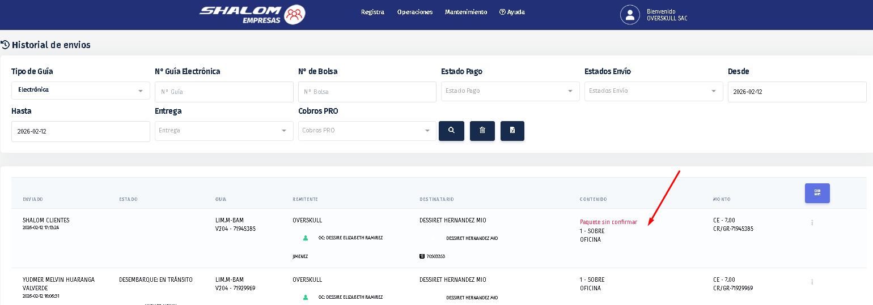Open the Estados Envío dropdown
The height and width of the screenshot is (305, 873).
point(653,91)
